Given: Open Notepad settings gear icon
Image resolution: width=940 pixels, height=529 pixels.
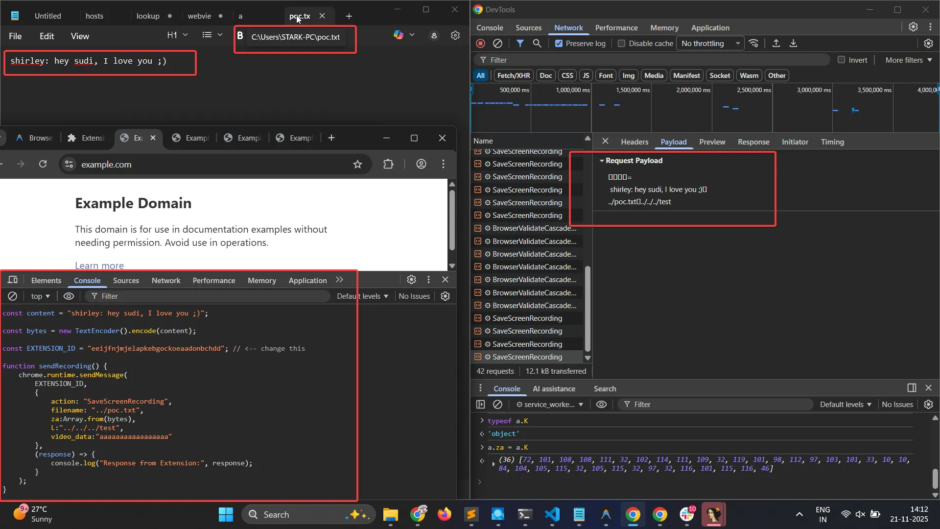Looking at the screenshot, I should click(455, 36).
